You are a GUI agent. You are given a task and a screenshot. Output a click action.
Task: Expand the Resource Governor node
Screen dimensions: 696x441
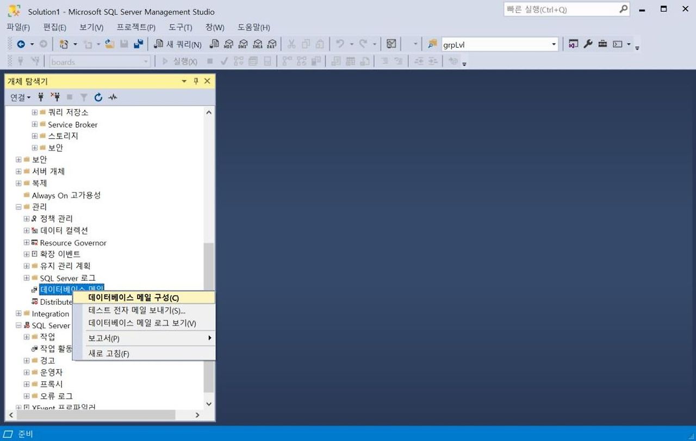27,243
